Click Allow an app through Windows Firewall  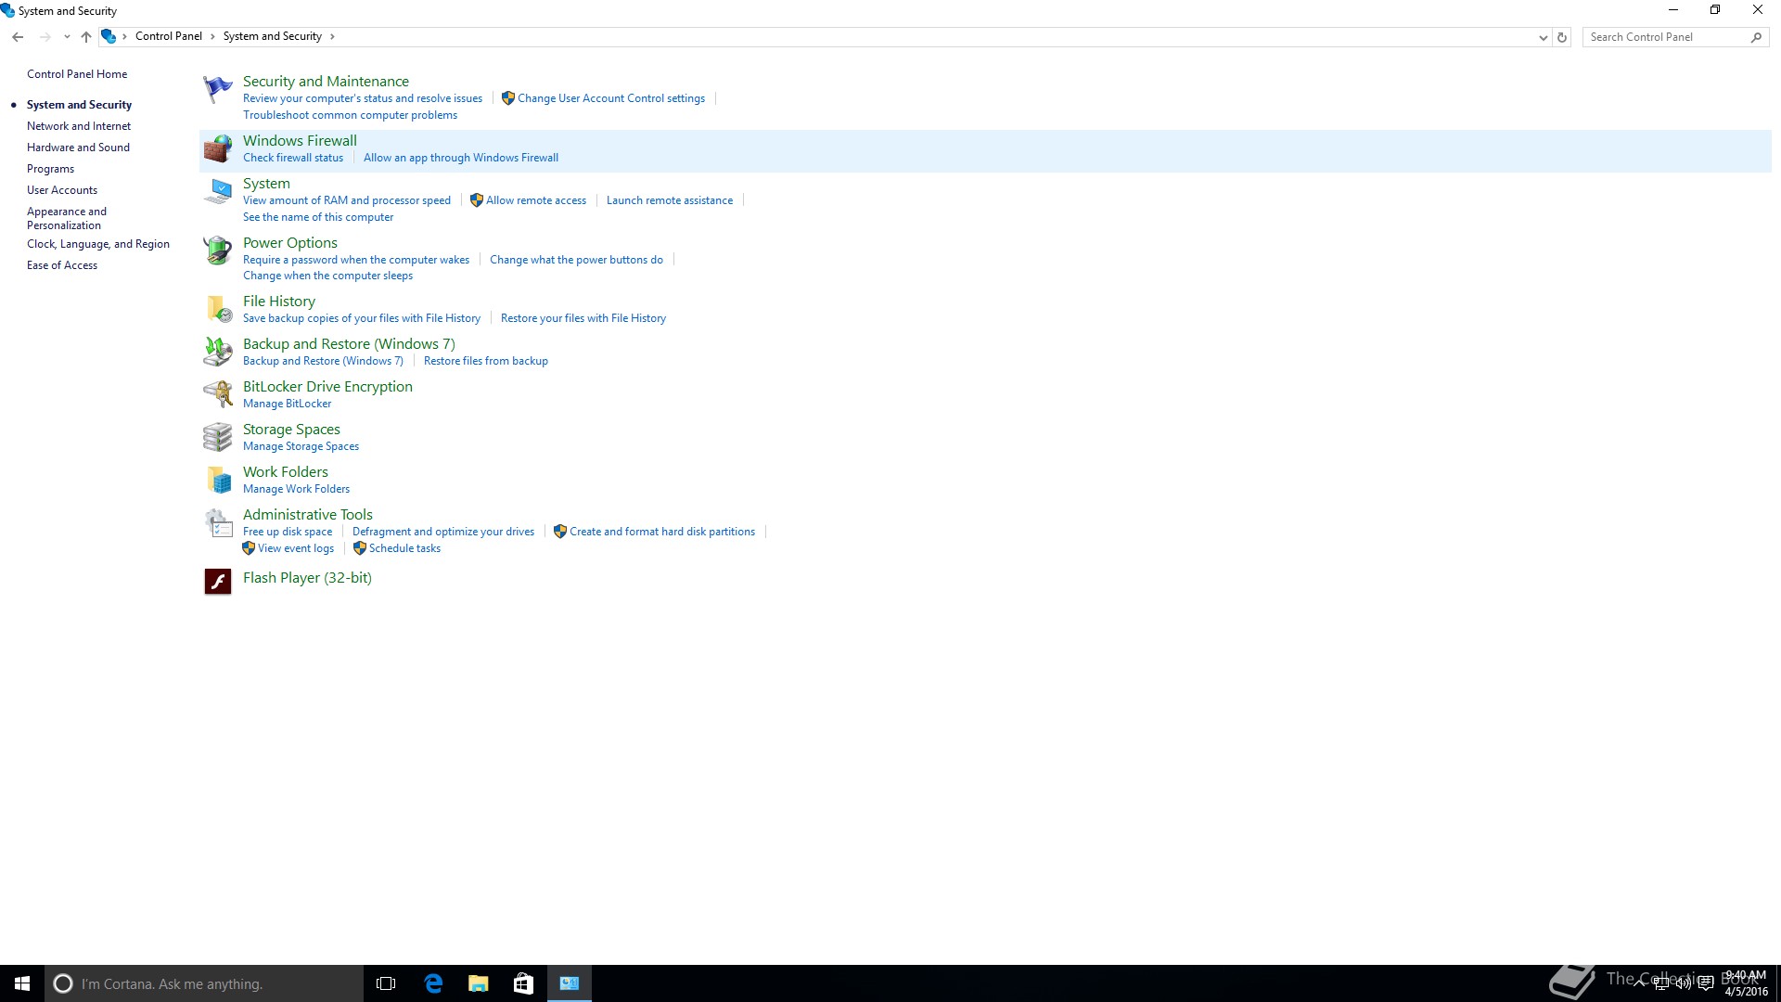click(x=461, y=158)
